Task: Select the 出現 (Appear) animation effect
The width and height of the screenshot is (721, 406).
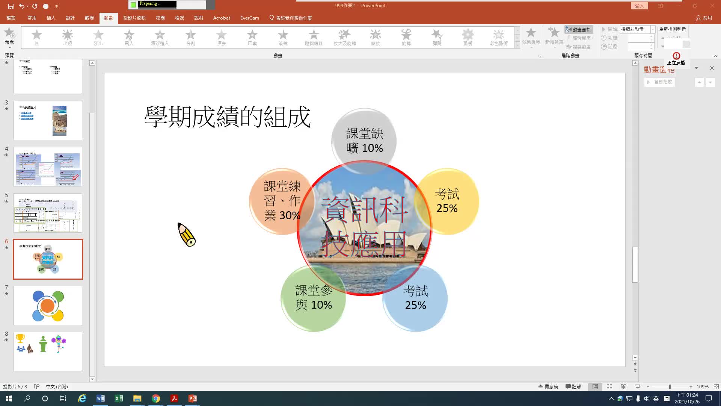Action: [68, 38]
